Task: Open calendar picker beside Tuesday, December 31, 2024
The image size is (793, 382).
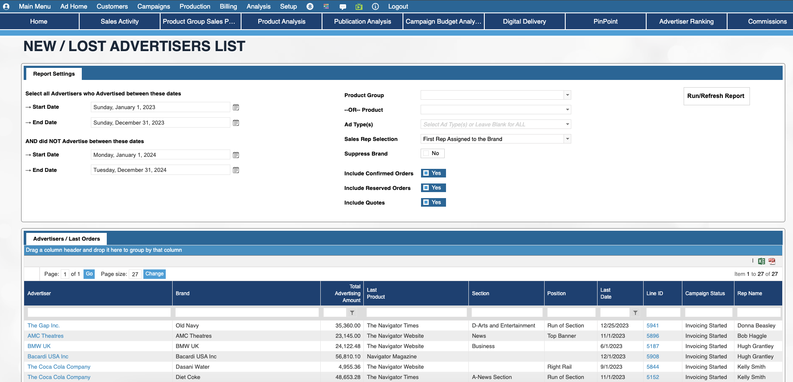Action: [236, 170]
